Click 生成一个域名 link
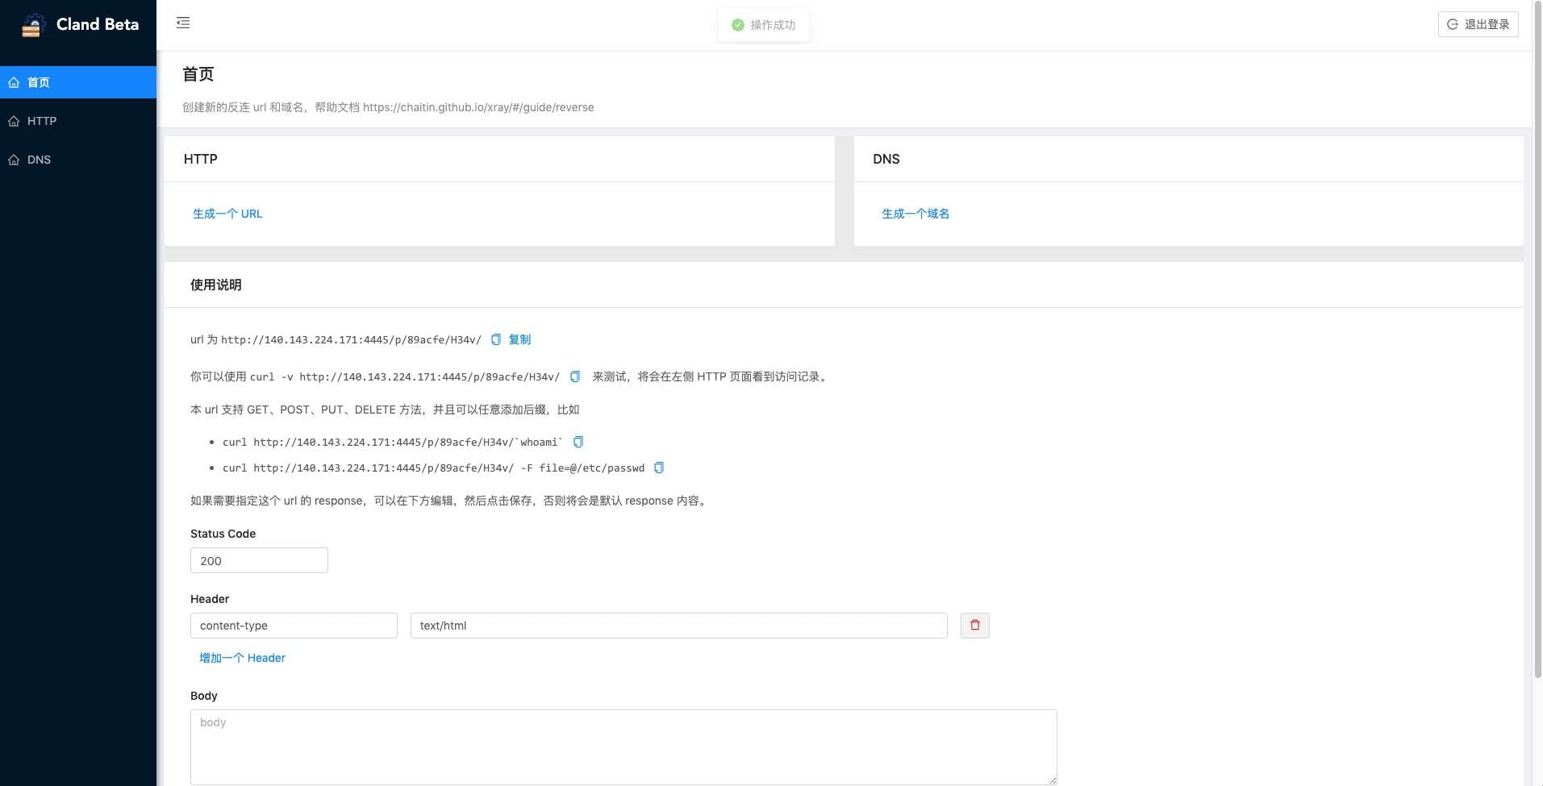The image size is (1543, 786). [x=915, y=214]
